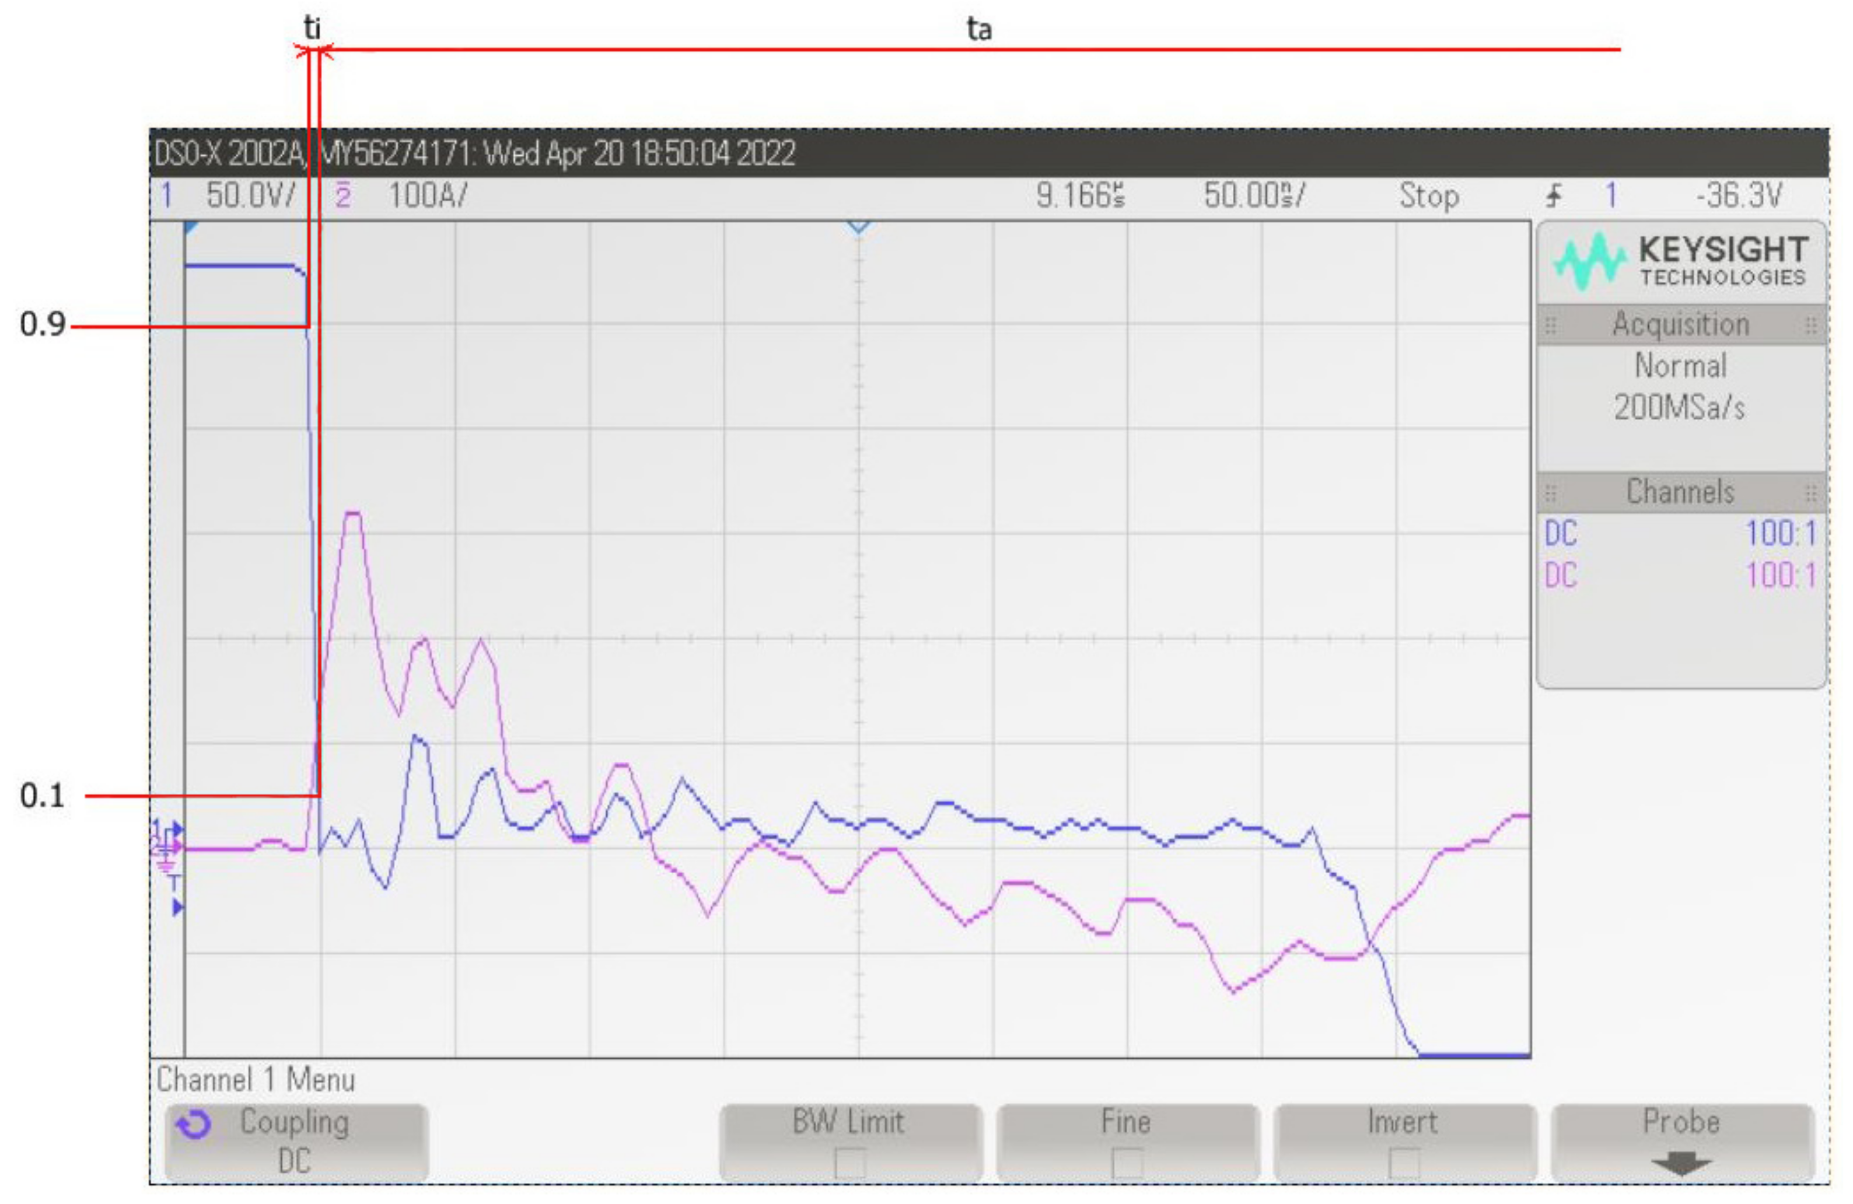Open the Coupling DC selector
The width and height of the screenshot is (1853, 1204).
pyautogui.click(x=295, y=1142)
